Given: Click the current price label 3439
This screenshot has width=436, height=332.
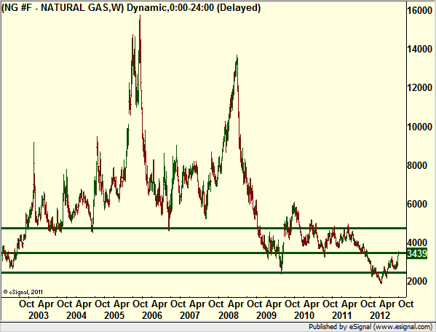Looking at the screenshot, I should coord(417,253).
